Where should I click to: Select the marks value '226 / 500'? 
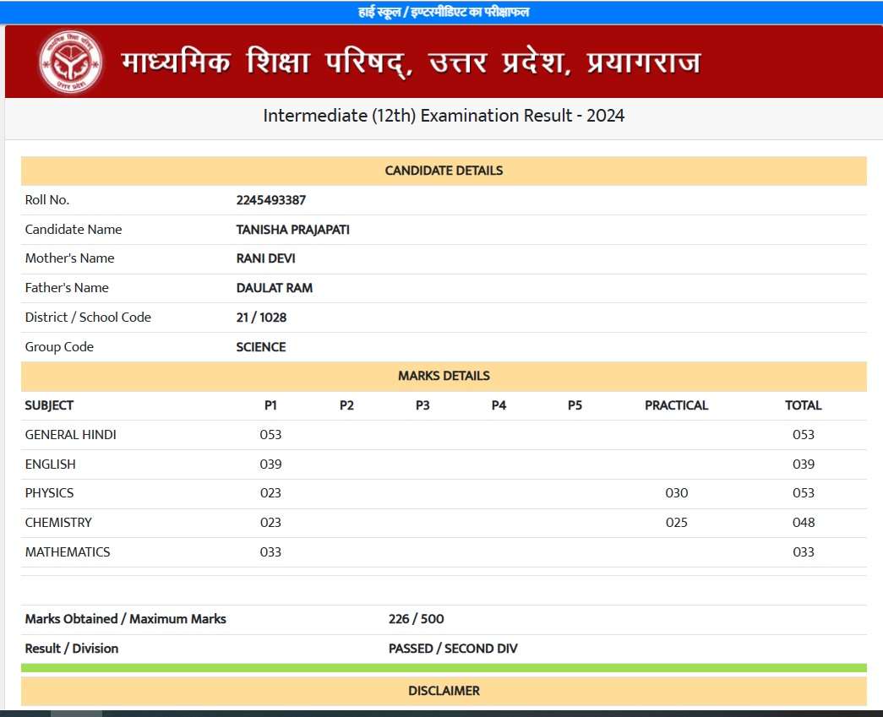[417, 619]
